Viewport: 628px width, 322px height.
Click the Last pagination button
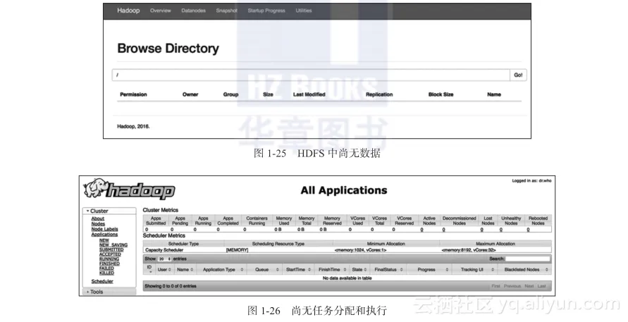[x=542, y=286]
